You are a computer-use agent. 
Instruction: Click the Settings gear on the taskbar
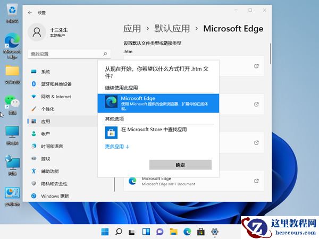point(215,232)
